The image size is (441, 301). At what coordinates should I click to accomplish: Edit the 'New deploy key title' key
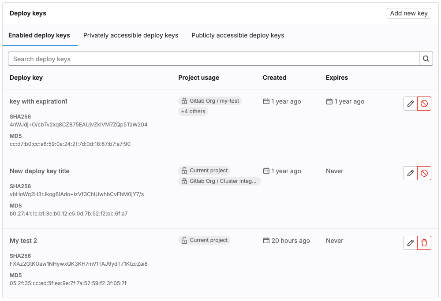pos(410,173)
